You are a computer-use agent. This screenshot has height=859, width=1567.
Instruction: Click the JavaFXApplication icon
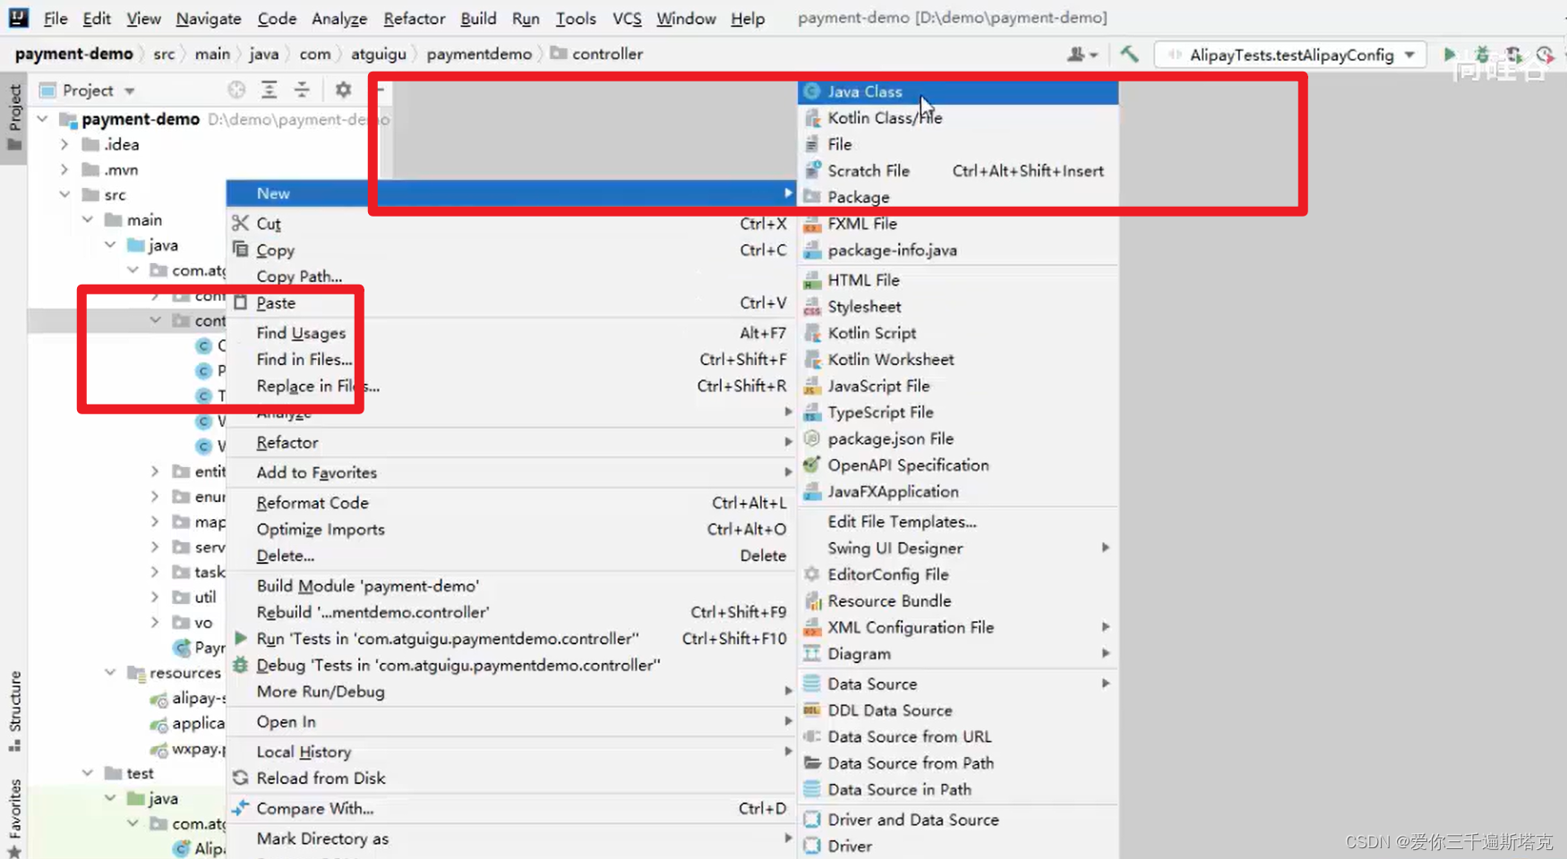(x=812, y=491)
